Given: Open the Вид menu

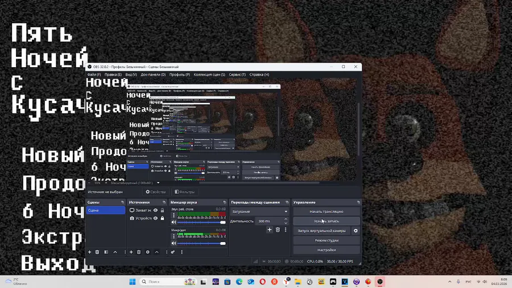Looking at the screenshot, I should [x=131, y=75].
